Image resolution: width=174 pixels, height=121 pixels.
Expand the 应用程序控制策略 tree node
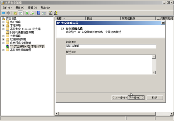coord(3,43)
